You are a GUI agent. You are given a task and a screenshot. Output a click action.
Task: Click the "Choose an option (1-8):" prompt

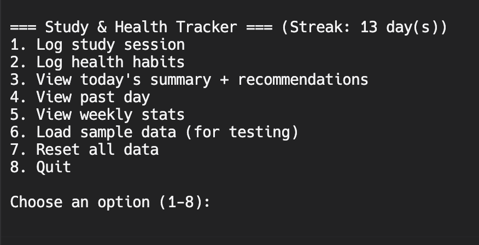[110, 202]
